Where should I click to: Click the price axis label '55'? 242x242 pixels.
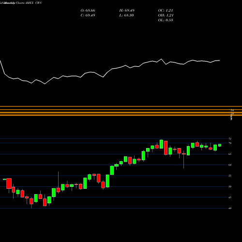[x=230, y=176]
